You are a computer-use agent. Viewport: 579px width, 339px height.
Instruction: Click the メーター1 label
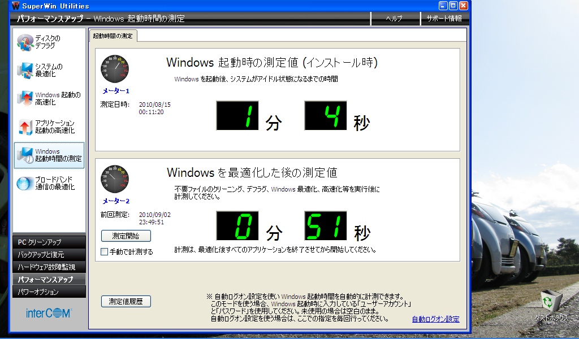pos(116,91)
